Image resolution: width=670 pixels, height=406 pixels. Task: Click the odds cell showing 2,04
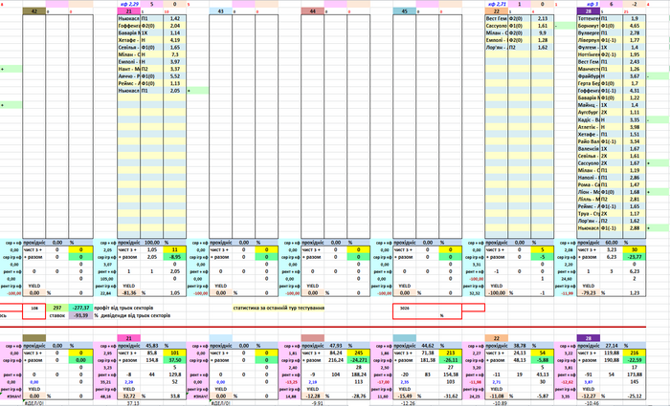pos(175,26)
